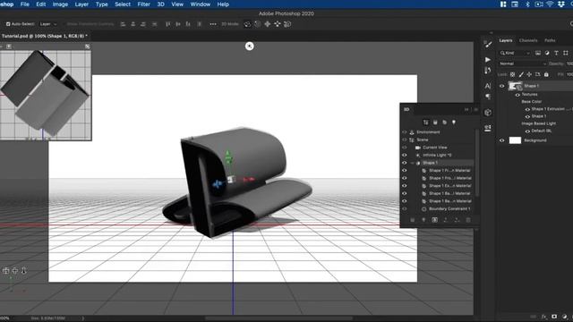The image size is (573, 322).
Task: Select Scene entry in 3D panel
Action: tap(423, 140)
